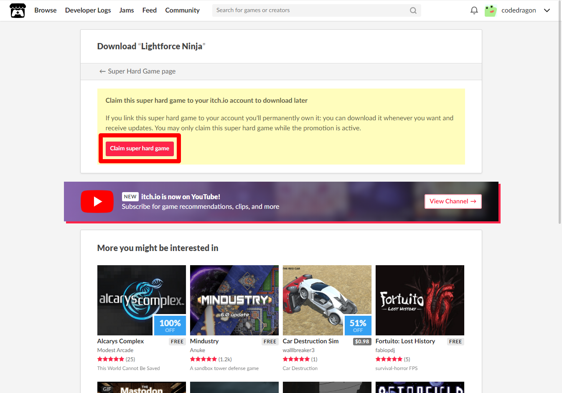Image resolution: width=562 pixels, height=393 pixels.
Task: Click the vertical page scrollbar
Action: click(x=560, y=113)
